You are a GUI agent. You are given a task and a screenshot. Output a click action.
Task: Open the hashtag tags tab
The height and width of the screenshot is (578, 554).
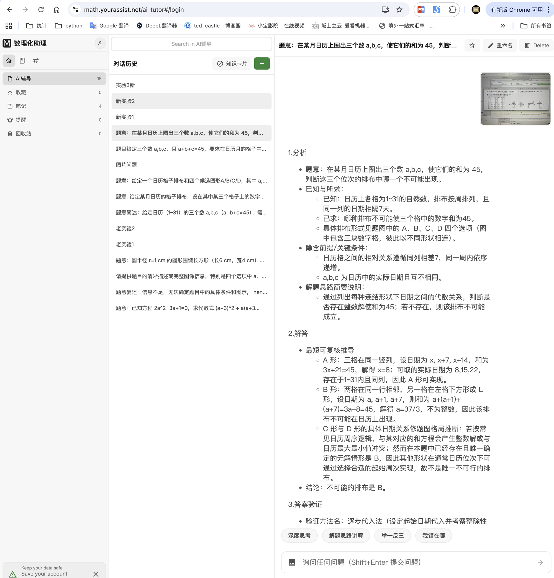click(36, 61)
